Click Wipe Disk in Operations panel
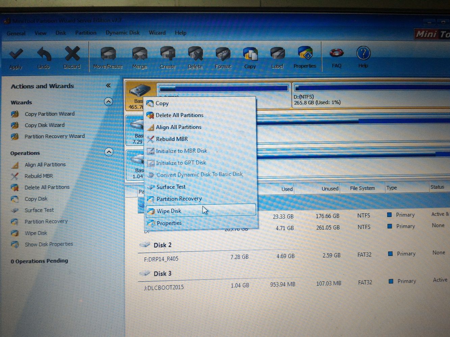The width and height of the screenshot is (450, 337). 36,233
